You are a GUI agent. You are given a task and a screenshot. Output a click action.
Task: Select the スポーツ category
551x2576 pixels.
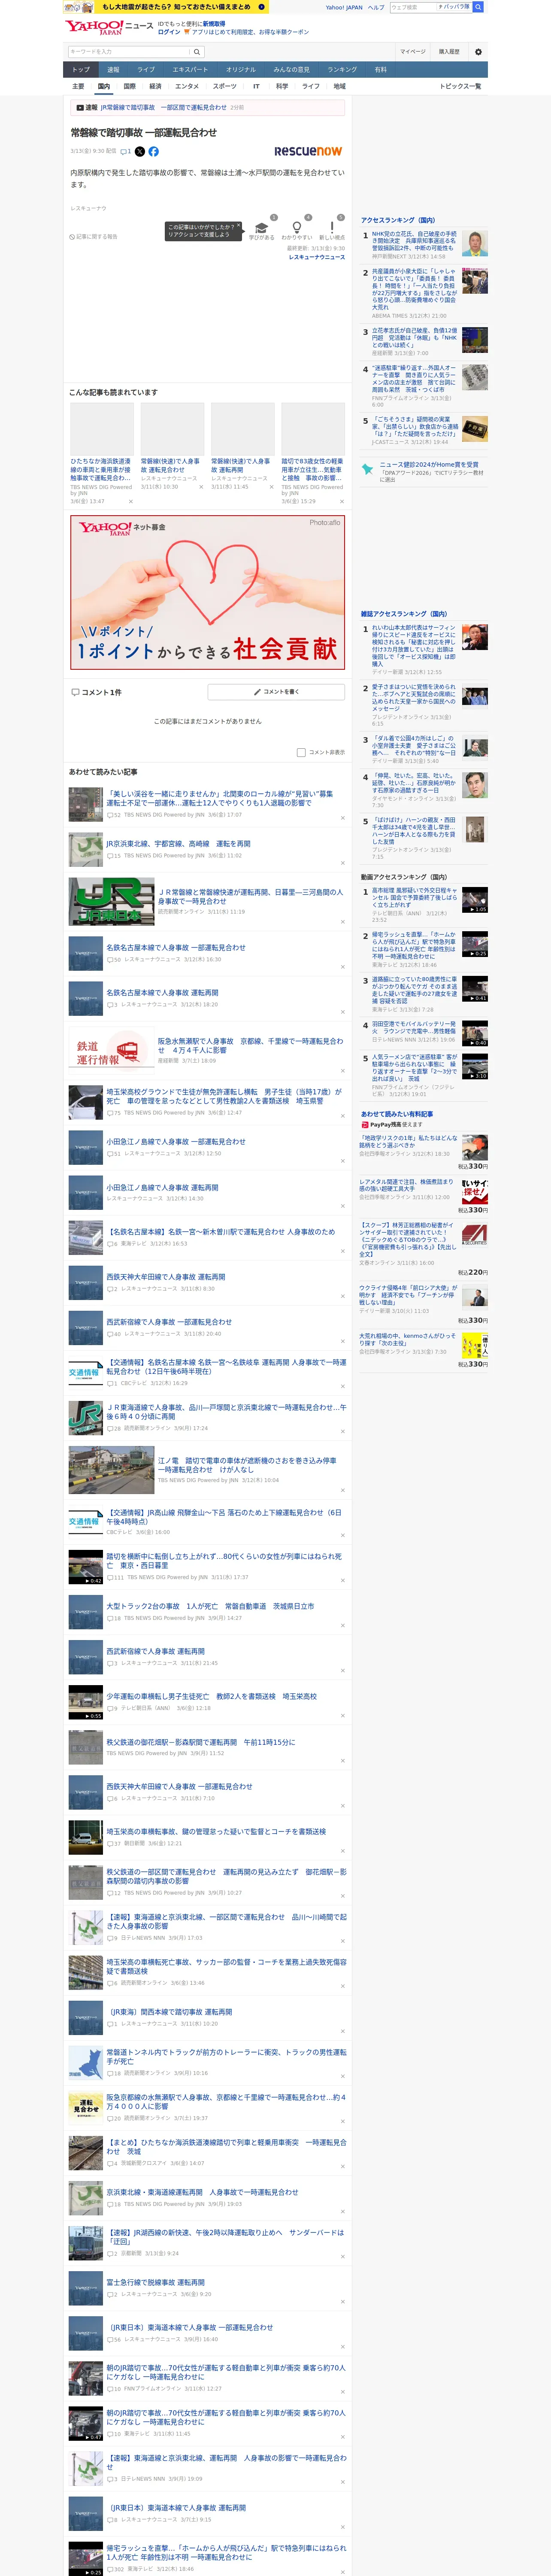(225, 87)
